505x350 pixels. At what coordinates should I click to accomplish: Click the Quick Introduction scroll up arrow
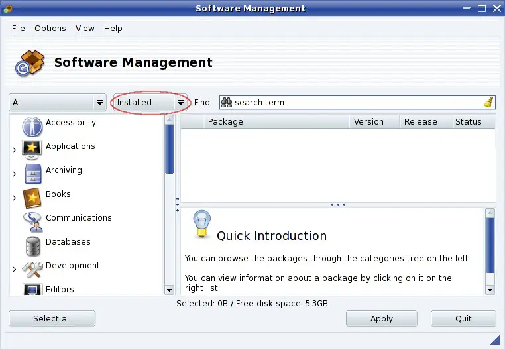(x=490, y=213)
